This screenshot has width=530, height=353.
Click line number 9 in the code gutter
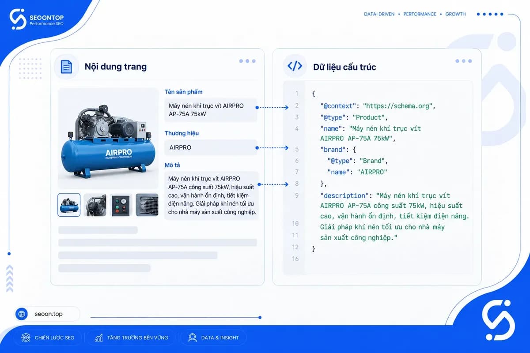point(297,195)
